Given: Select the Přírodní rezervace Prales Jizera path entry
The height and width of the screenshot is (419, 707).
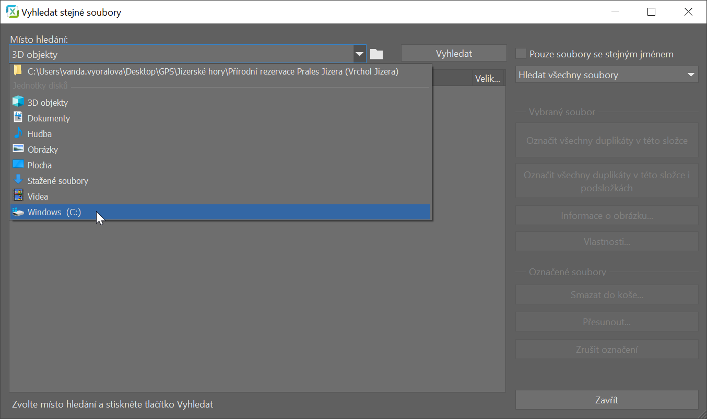Looking at the screenshot, I should 213,71.
